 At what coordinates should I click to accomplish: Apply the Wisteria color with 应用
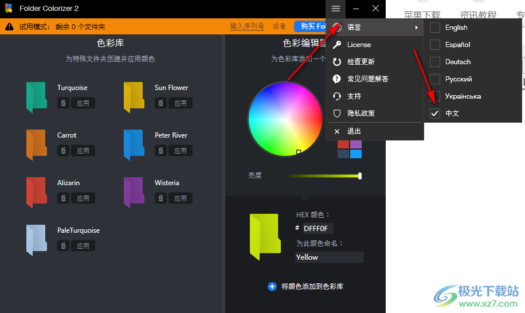point(181,198)
